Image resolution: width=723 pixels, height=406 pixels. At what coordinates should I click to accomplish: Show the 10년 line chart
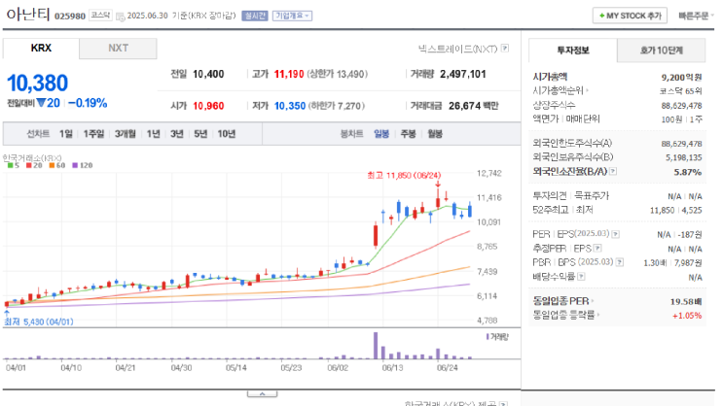(227, 134)
